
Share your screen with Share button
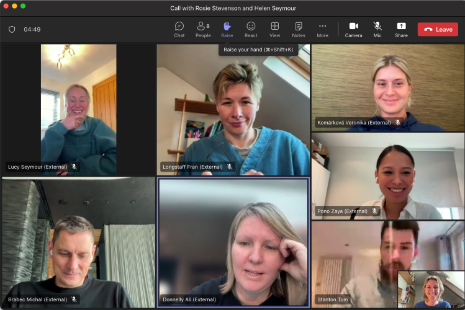401,29
